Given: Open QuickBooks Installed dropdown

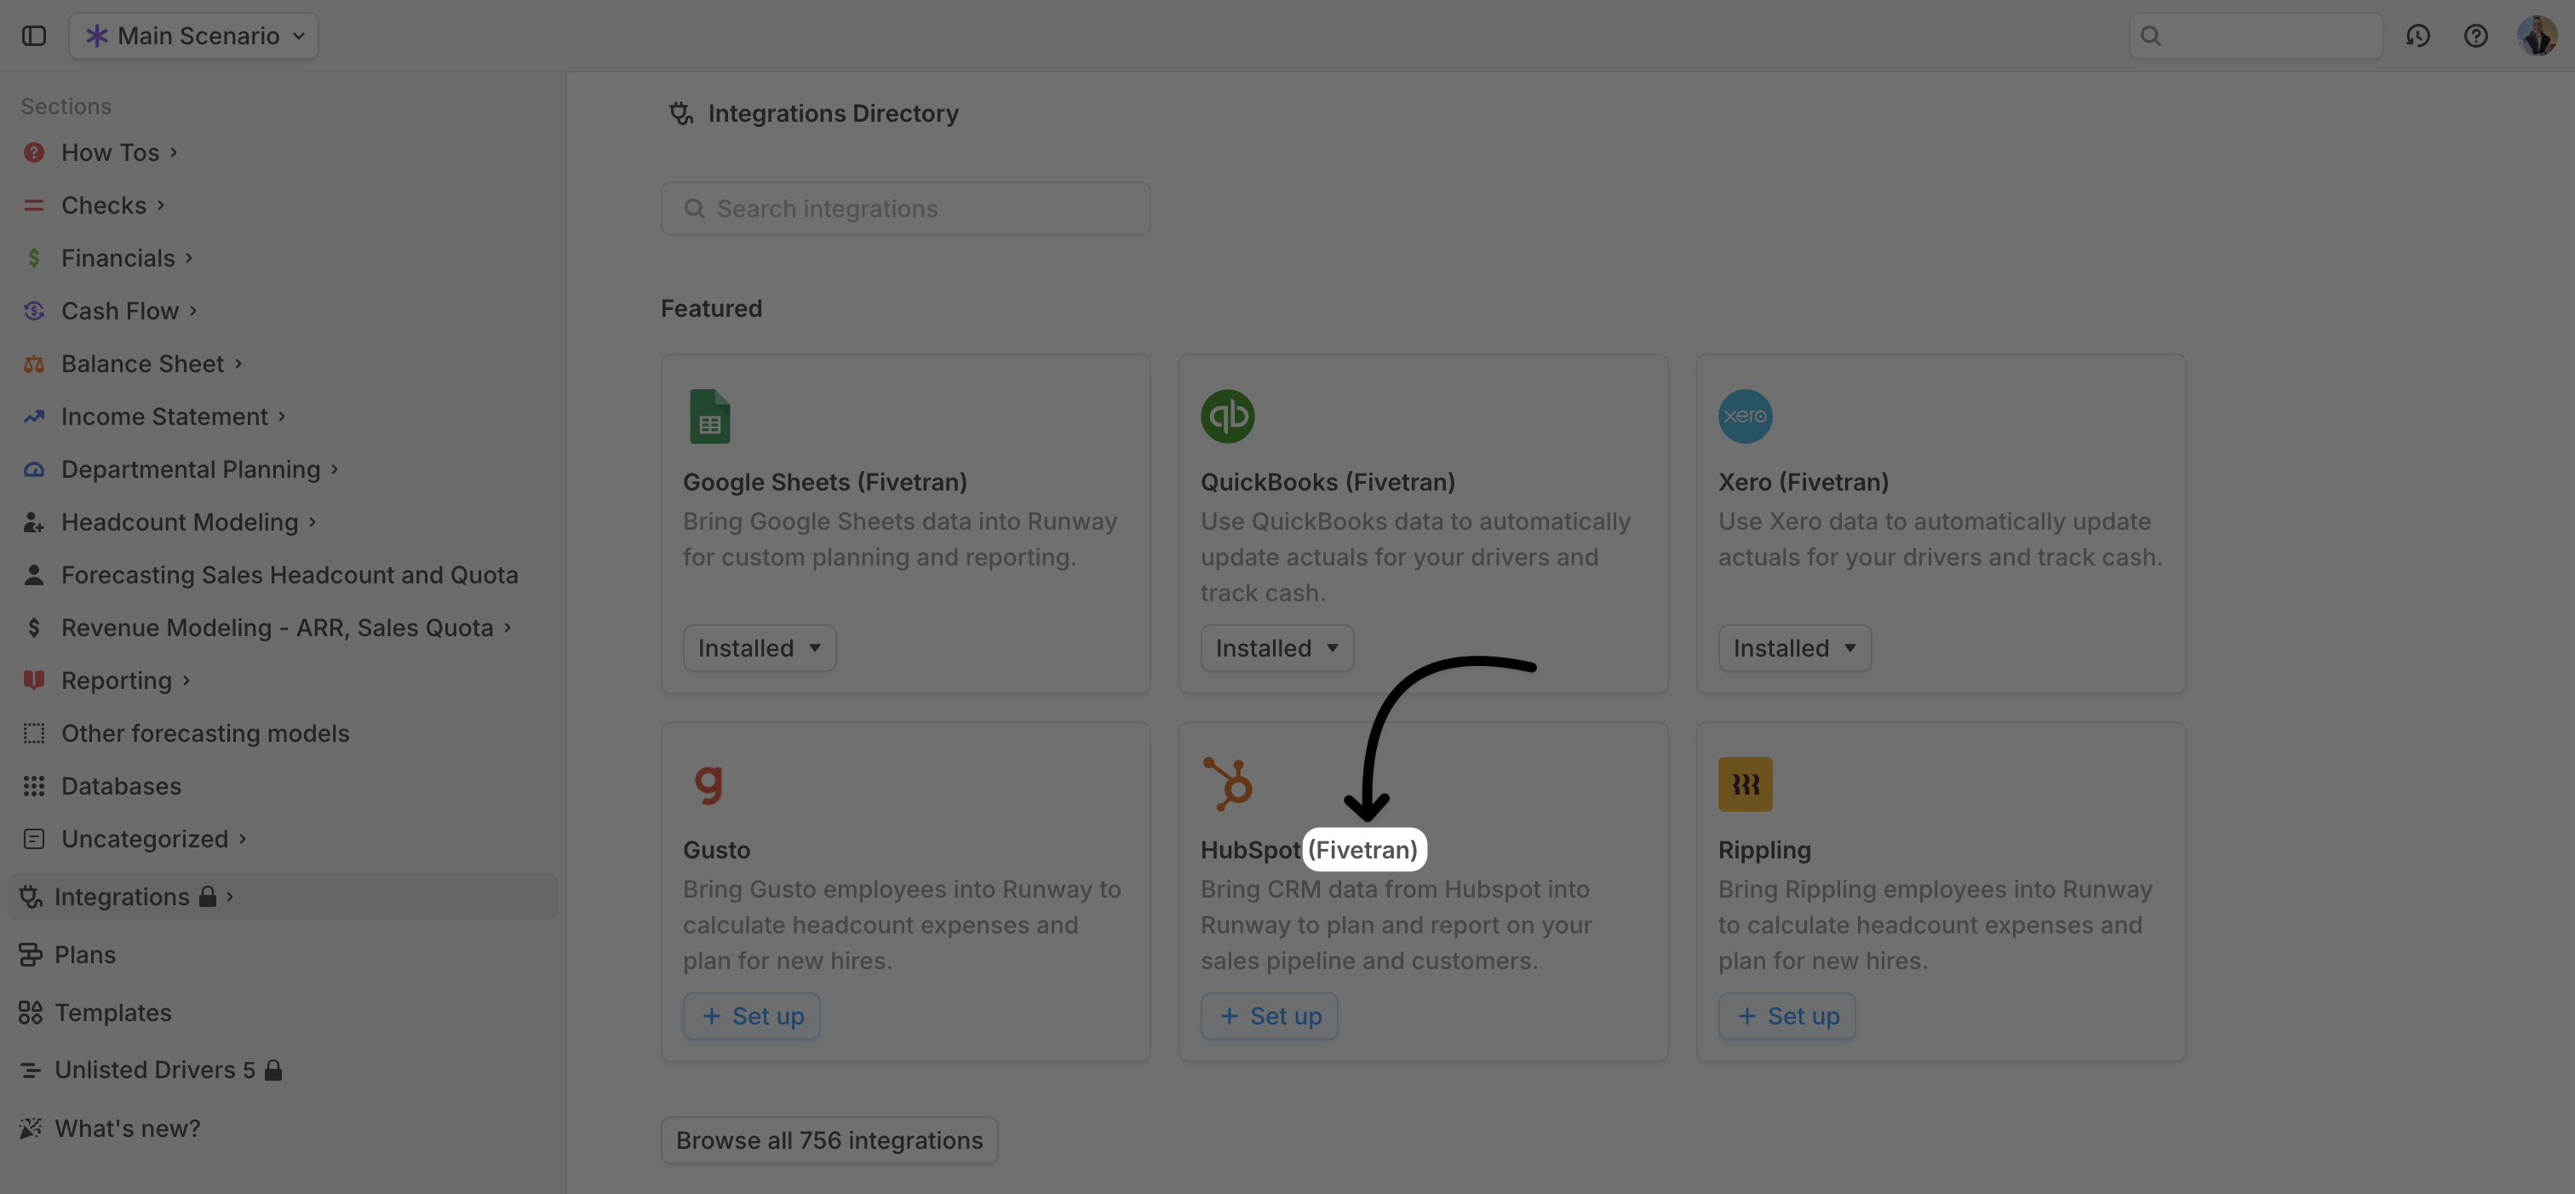Looking at the screenshot, I should 1276,648.
